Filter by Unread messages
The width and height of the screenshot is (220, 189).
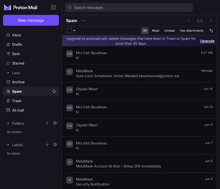[169, 31]
